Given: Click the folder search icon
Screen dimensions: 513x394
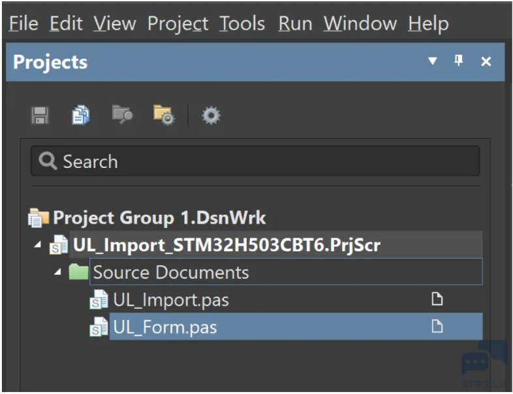Looking at the screenshot, I should [122, 114].
